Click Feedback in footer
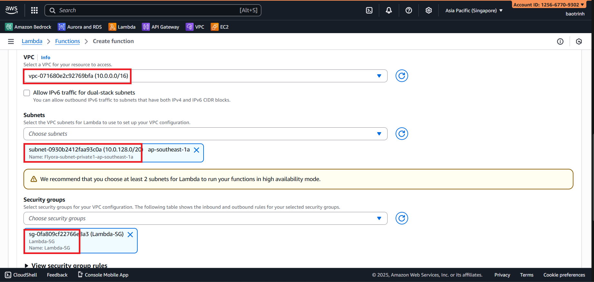The width and height of the screenshot is (594, 282). click(57, 275)
